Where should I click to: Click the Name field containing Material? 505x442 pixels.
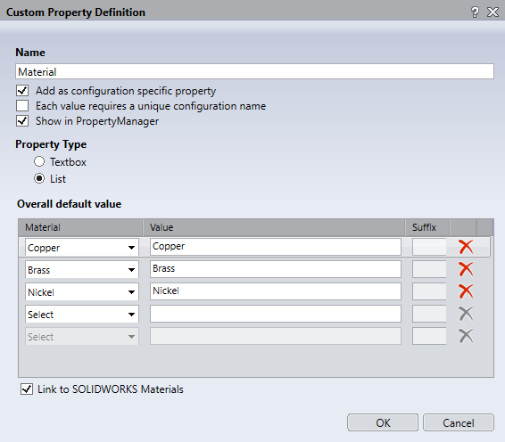click(x=254, y=71)
